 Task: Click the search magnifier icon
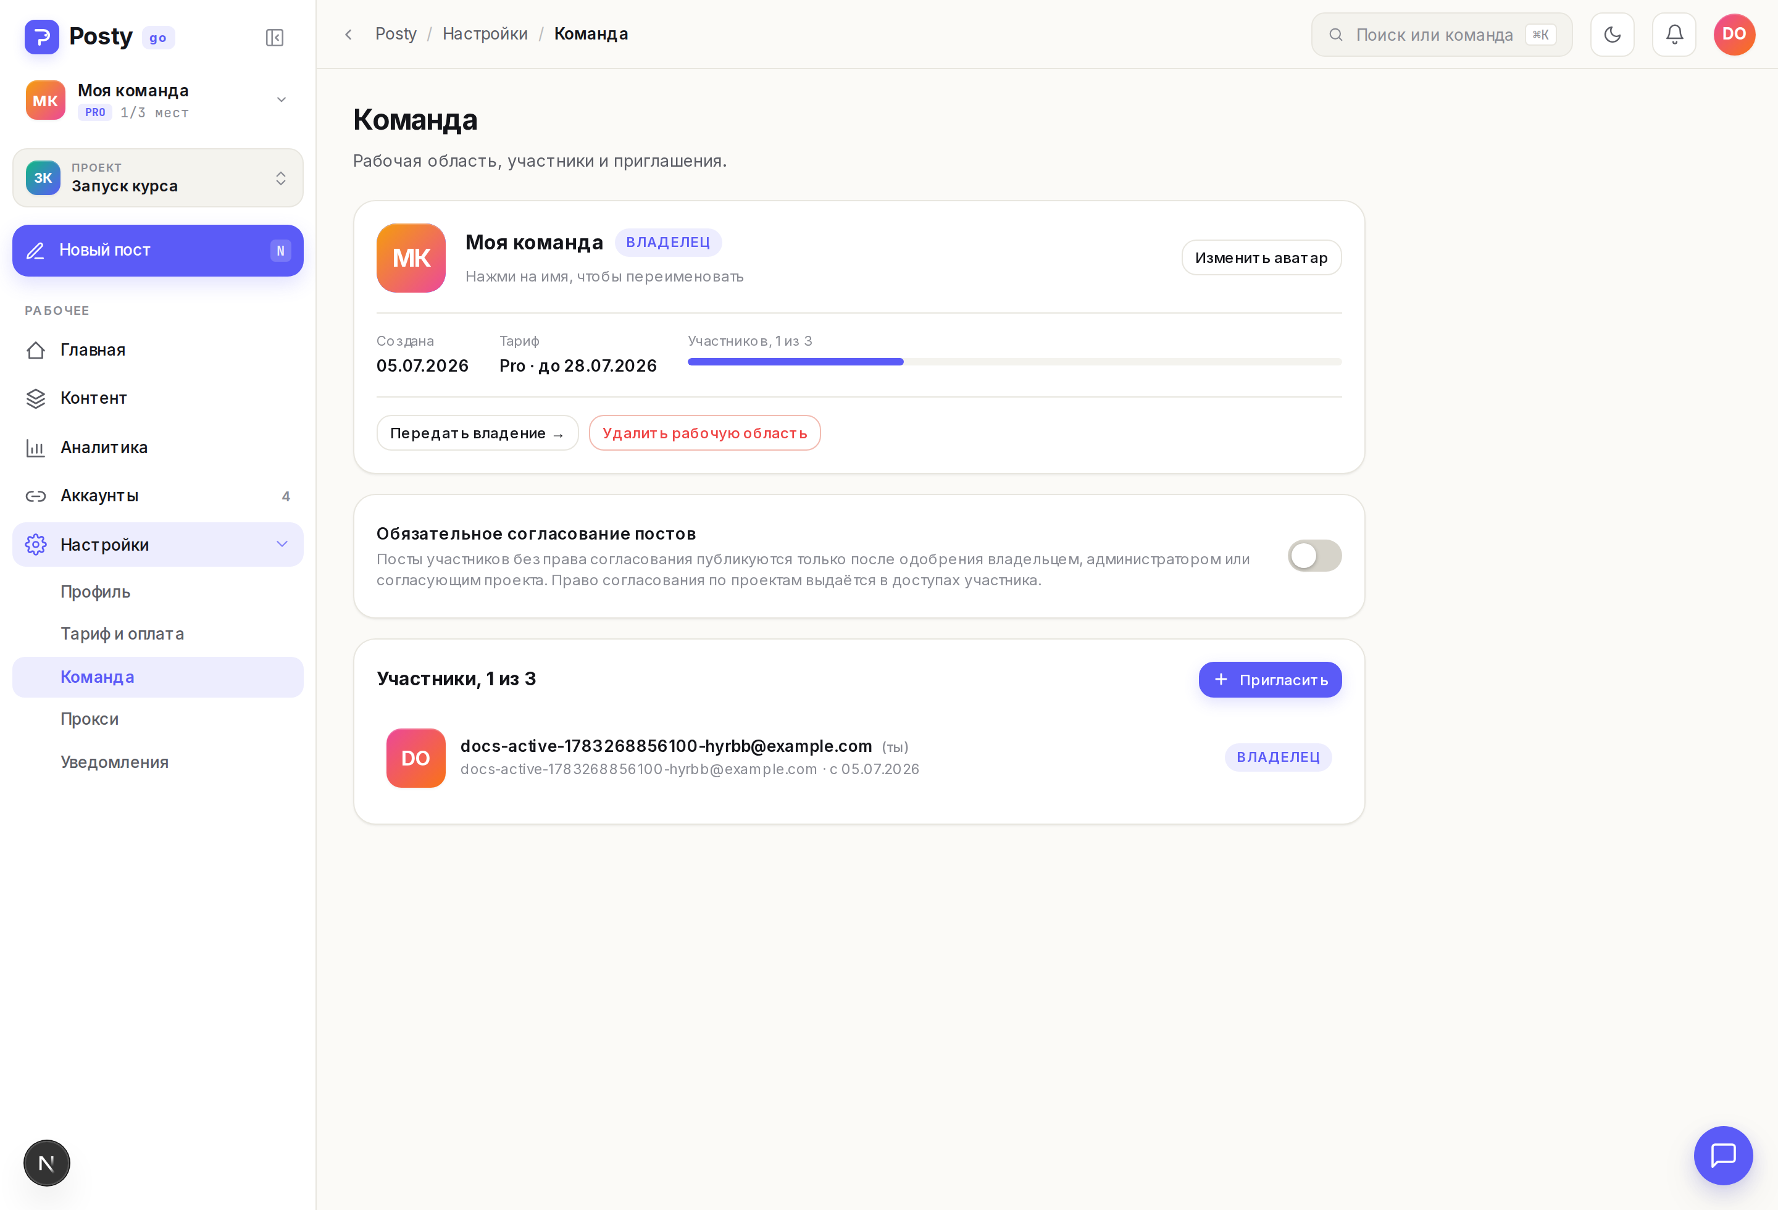1336,35
